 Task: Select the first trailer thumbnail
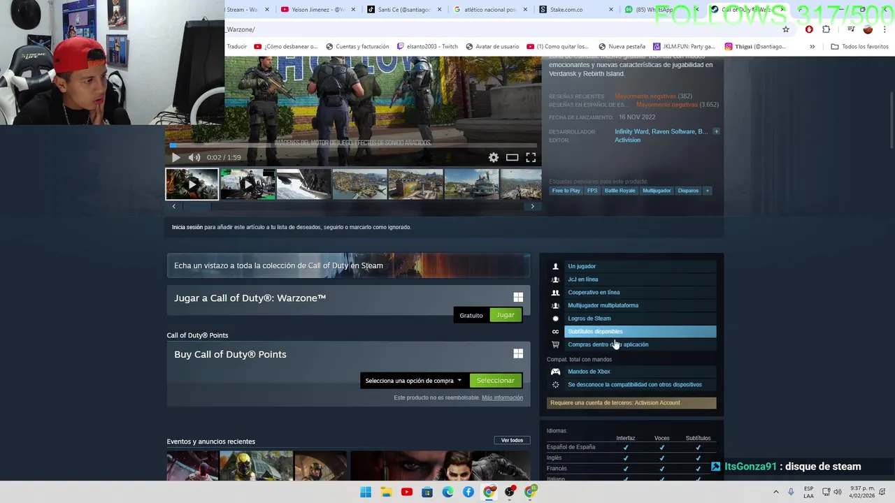192,184
